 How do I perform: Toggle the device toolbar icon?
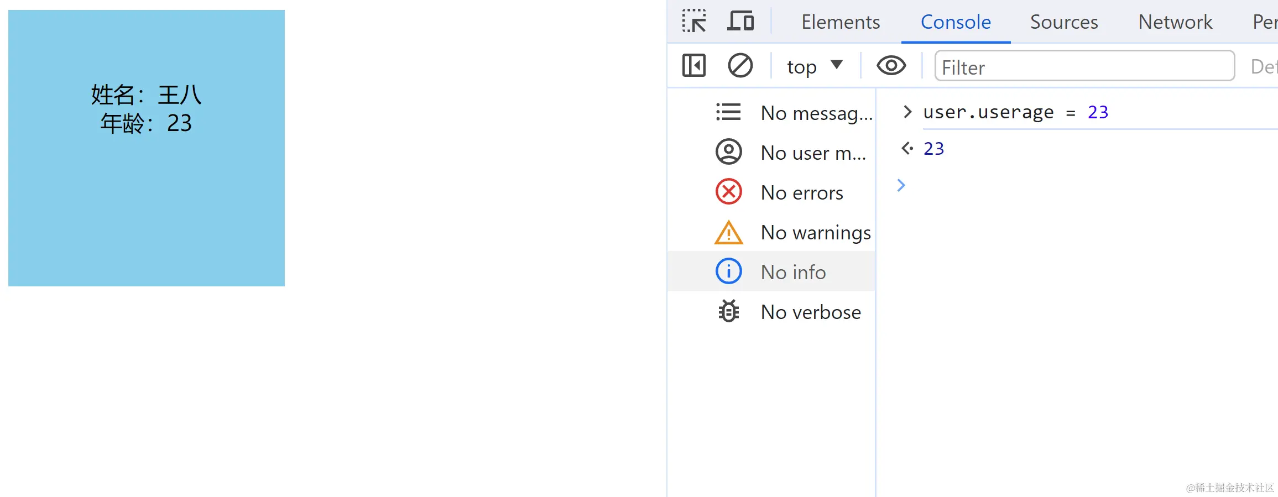pos(740,22)
